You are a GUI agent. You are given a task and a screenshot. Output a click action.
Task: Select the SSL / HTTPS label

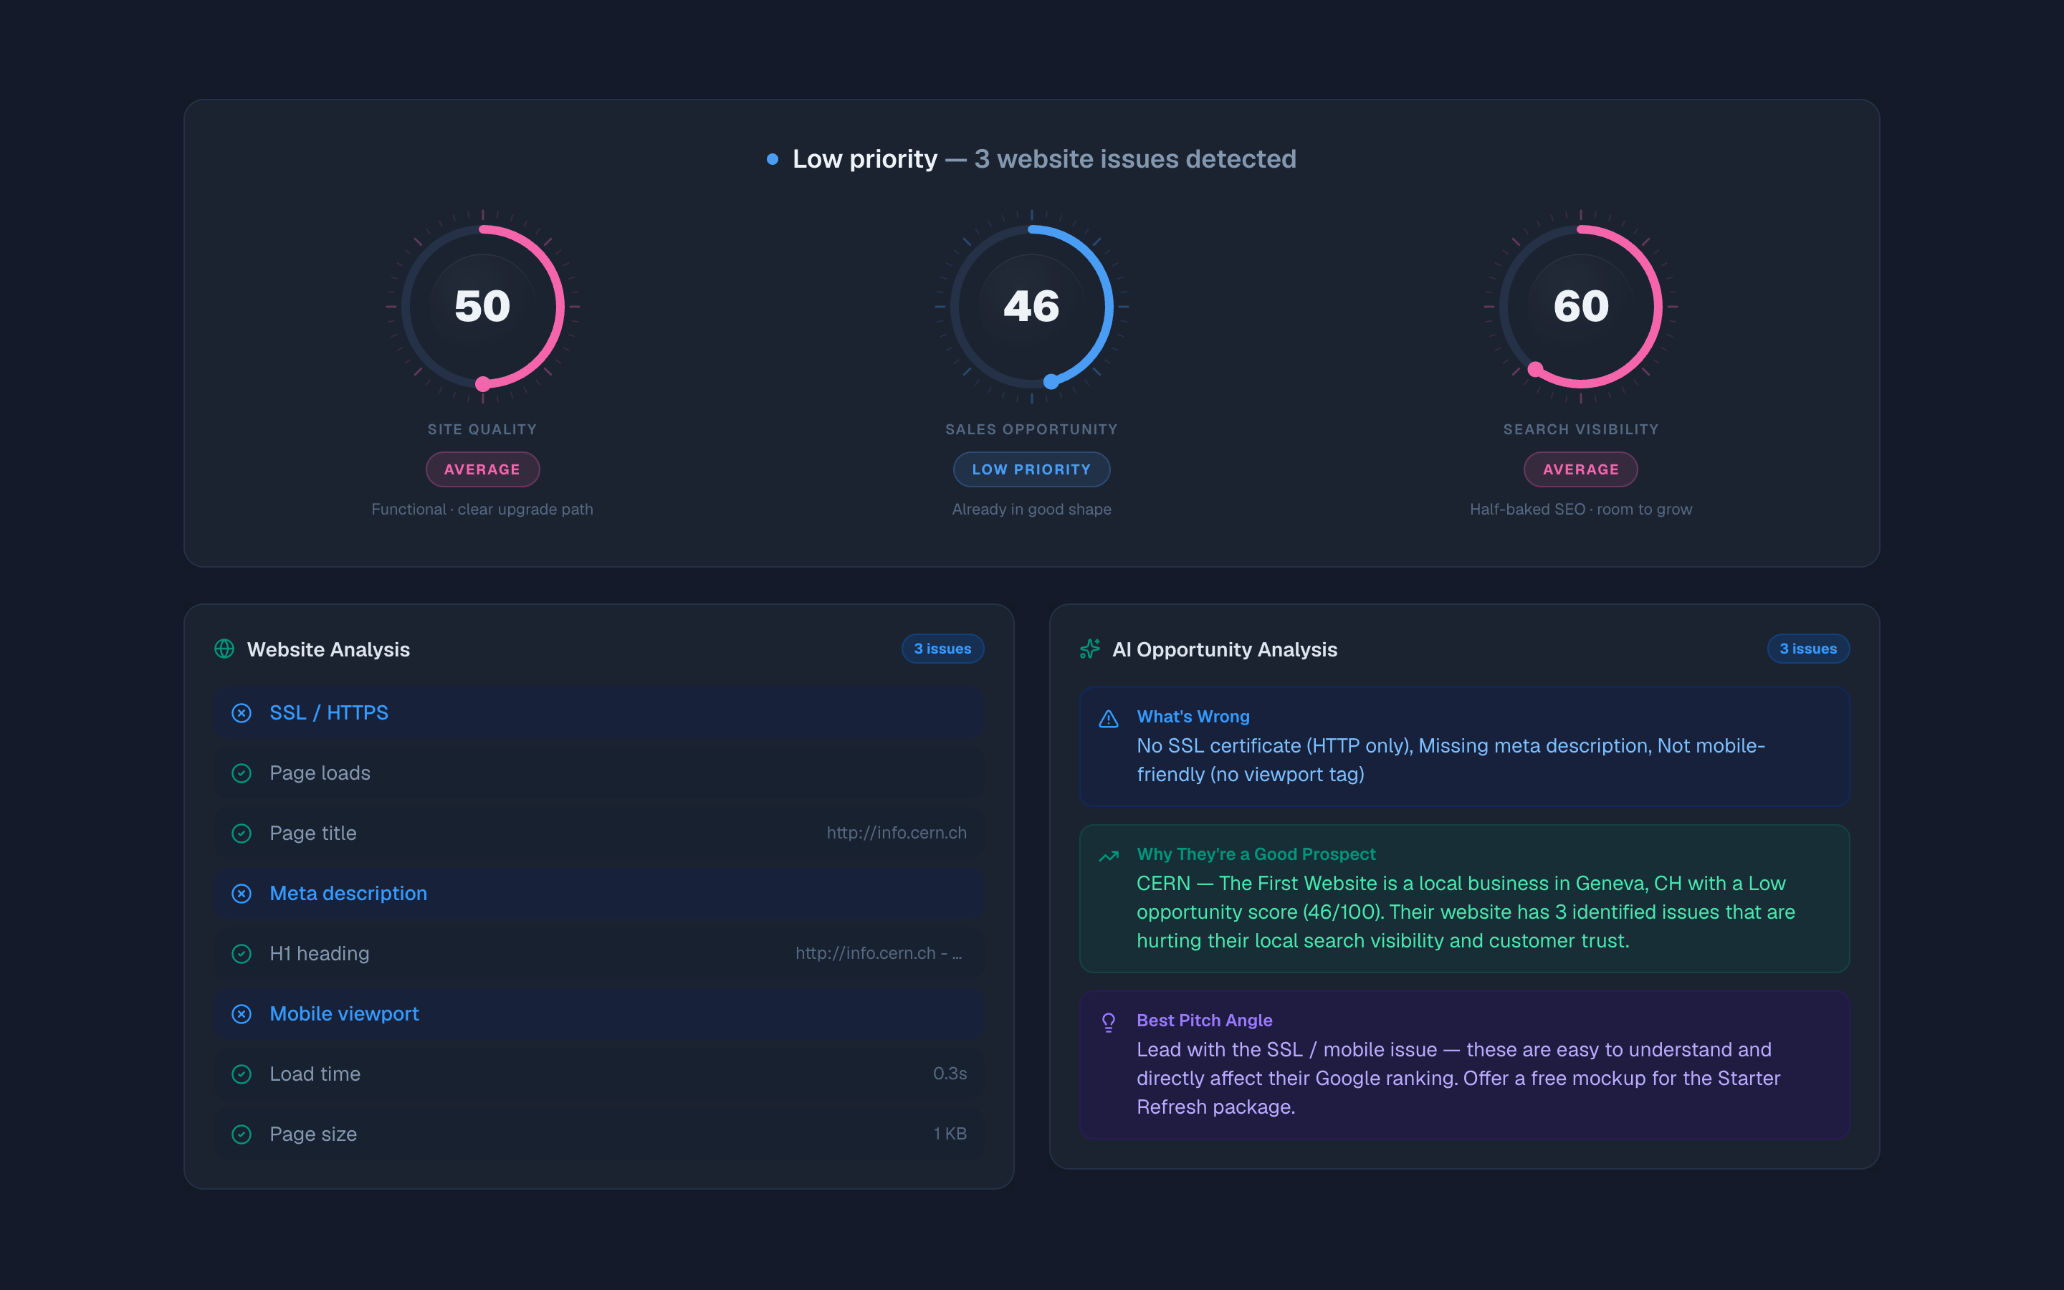(x=329, y=713)
